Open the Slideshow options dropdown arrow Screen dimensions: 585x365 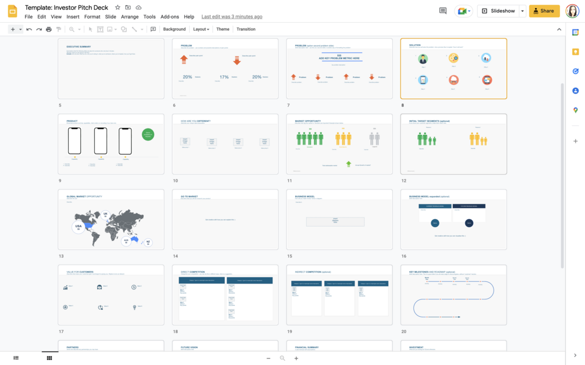pos(522,11)
